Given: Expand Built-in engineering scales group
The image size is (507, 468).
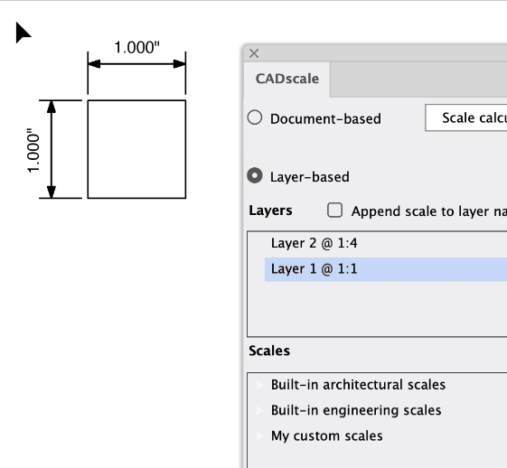Looking at the screenshot, I should [259, 410].
